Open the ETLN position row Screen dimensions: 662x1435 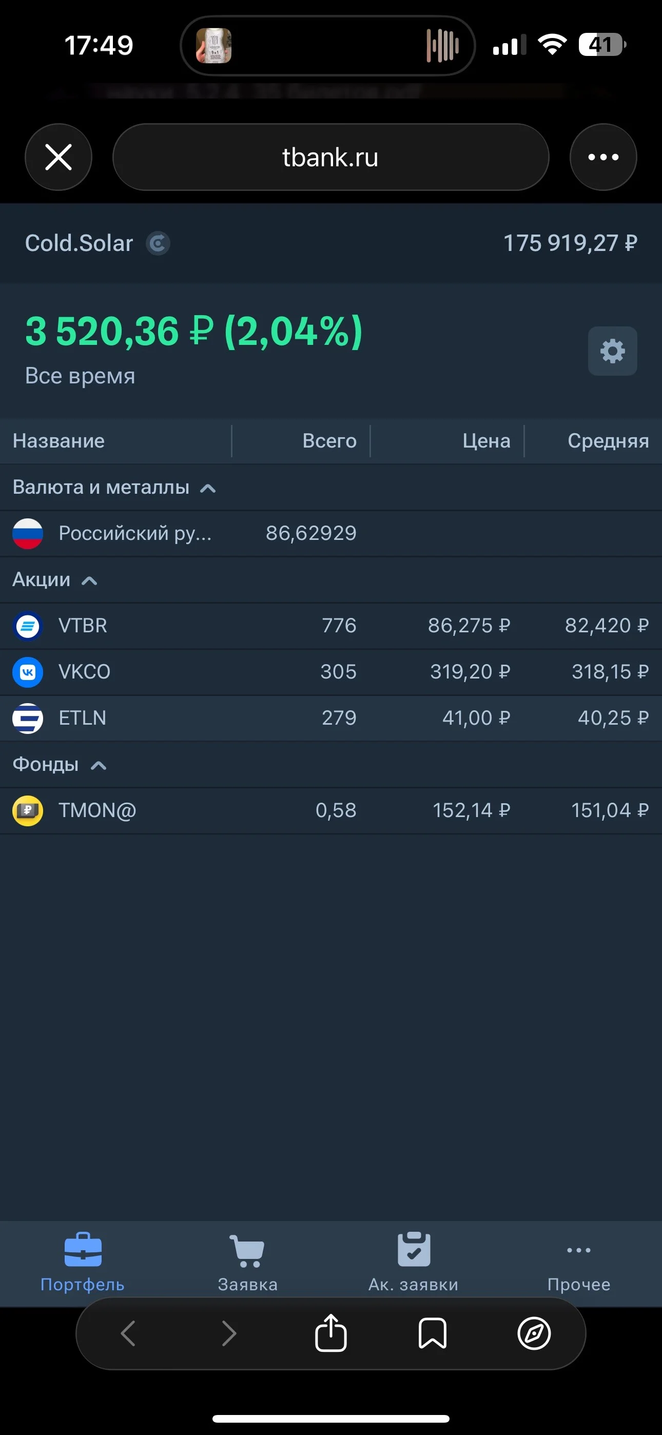[331, 718]
